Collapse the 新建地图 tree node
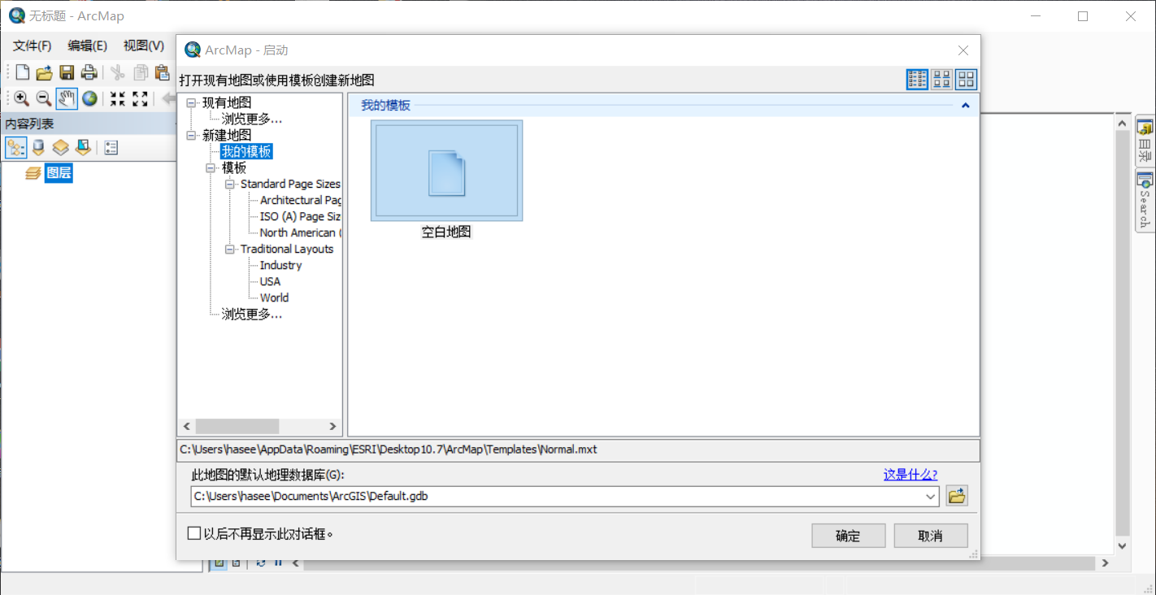The width and height of the screenshot is (1156, 595). coord(191,135)
